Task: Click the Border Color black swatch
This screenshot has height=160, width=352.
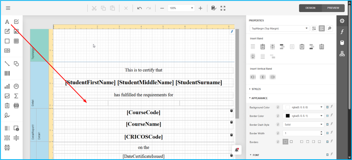Action: tap(287, 116)
